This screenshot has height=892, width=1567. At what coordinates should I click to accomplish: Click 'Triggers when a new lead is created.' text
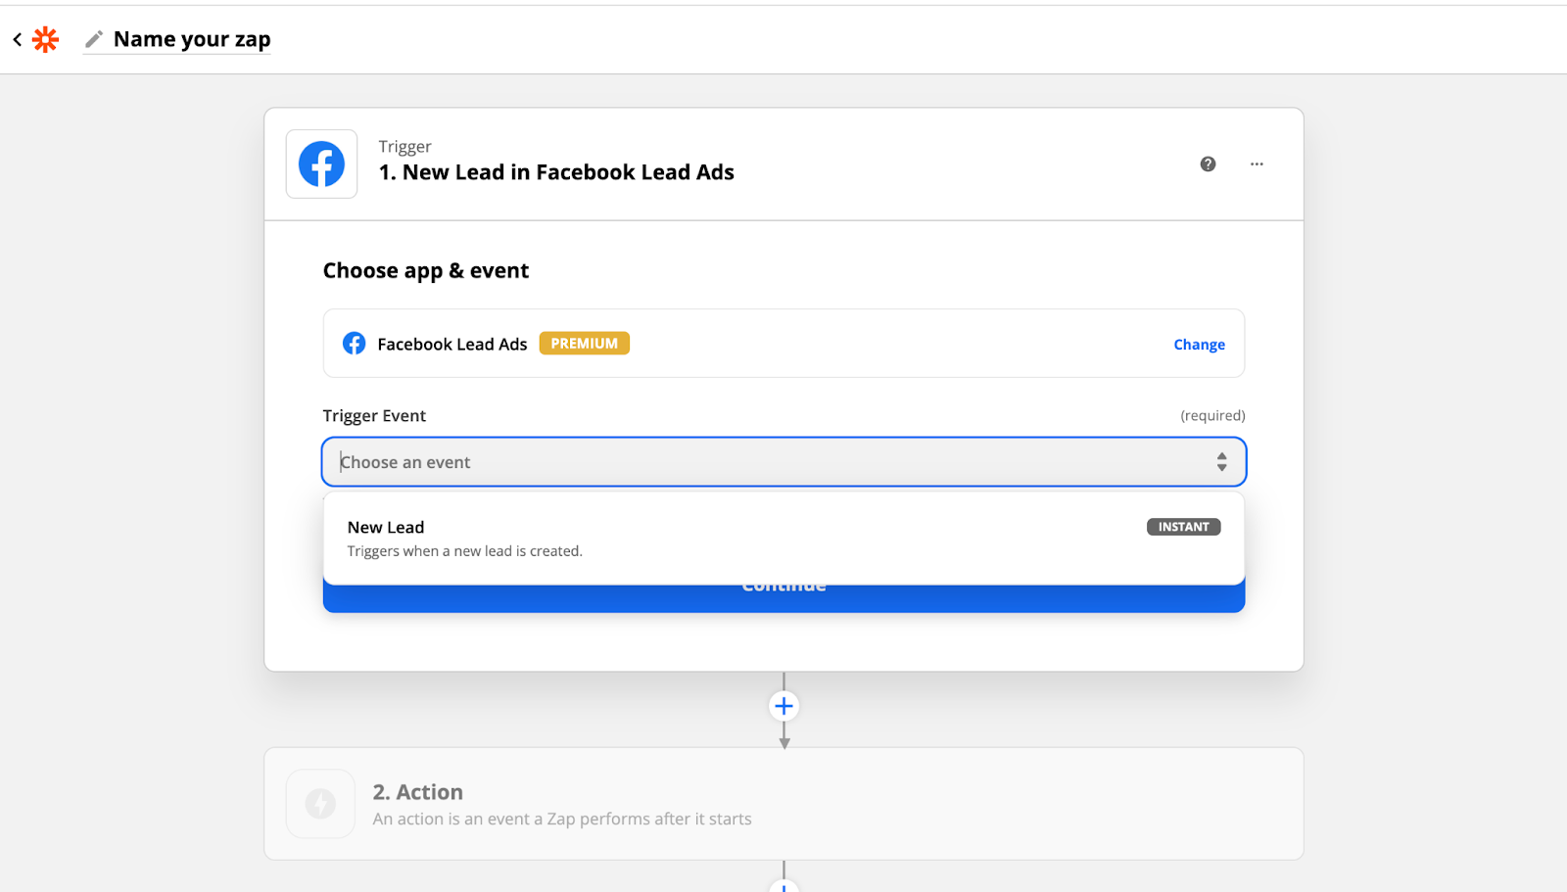coord(464,551)
